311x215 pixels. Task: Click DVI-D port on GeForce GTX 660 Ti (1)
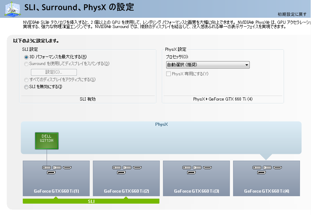point(57,168)
